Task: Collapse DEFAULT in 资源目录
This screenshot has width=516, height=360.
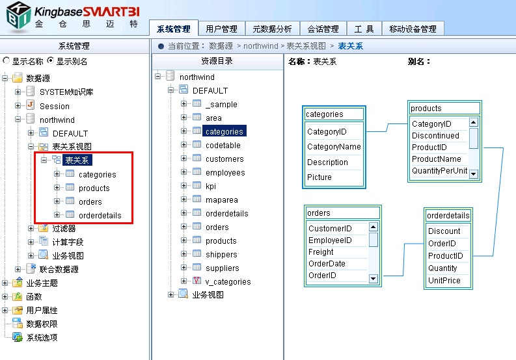Action: pos(170,90)
